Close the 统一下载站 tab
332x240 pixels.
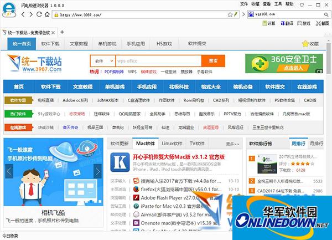(53, 33)
